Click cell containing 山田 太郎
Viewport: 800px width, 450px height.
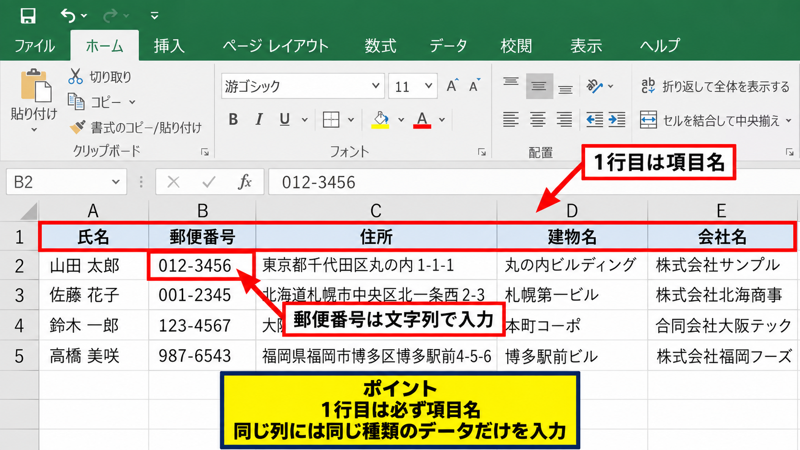pos(94,265)
